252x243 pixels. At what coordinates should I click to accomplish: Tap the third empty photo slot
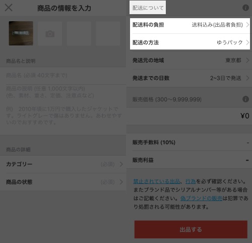[x=79, y=33]
